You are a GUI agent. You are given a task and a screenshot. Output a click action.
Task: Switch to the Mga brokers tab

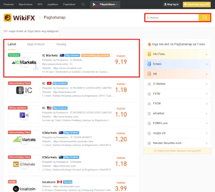tap(36, 44)
